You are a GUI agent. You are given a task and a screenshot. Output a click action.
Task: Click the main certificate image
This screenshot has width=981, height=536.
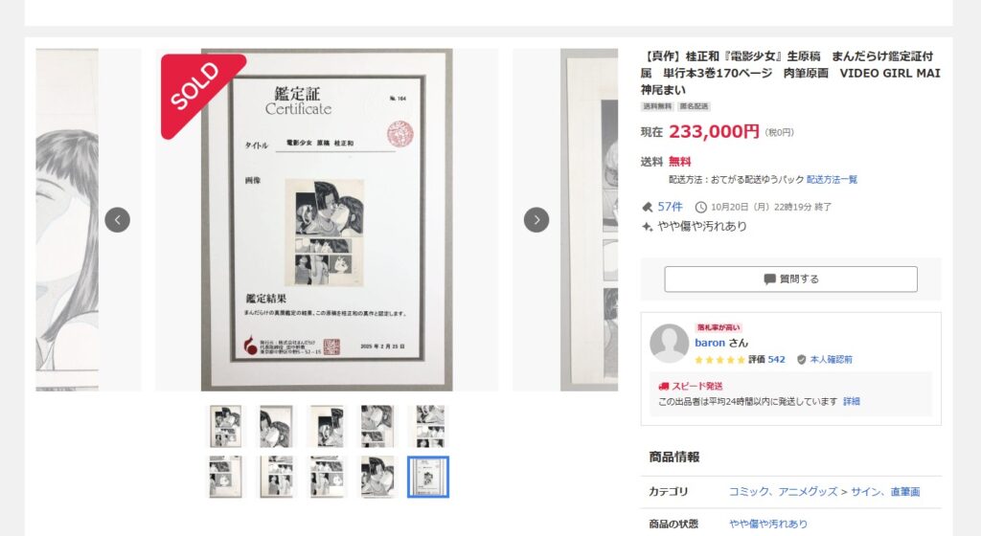pyautogui.click(x=327, y=220)
